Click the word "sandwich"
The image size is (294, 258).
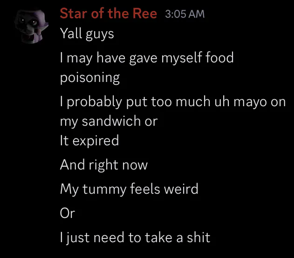(x=111, y=121)
